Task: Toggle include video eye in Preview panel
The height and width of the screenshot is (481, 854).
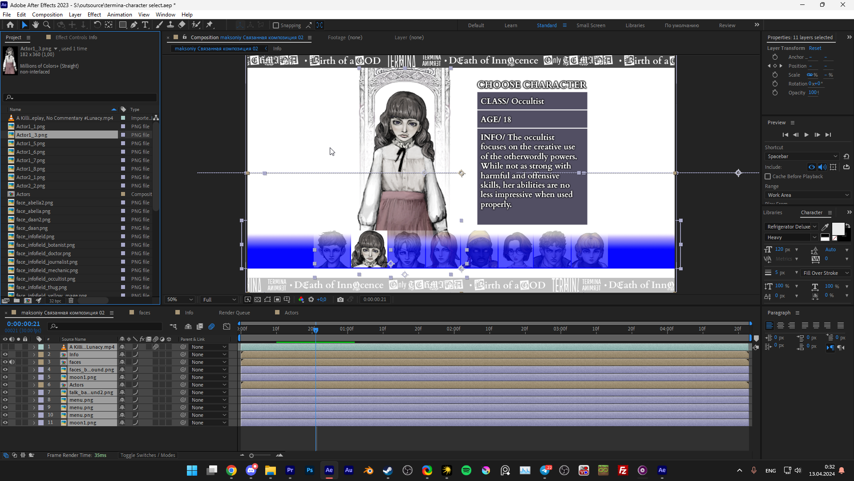Action: click(812, 167)
